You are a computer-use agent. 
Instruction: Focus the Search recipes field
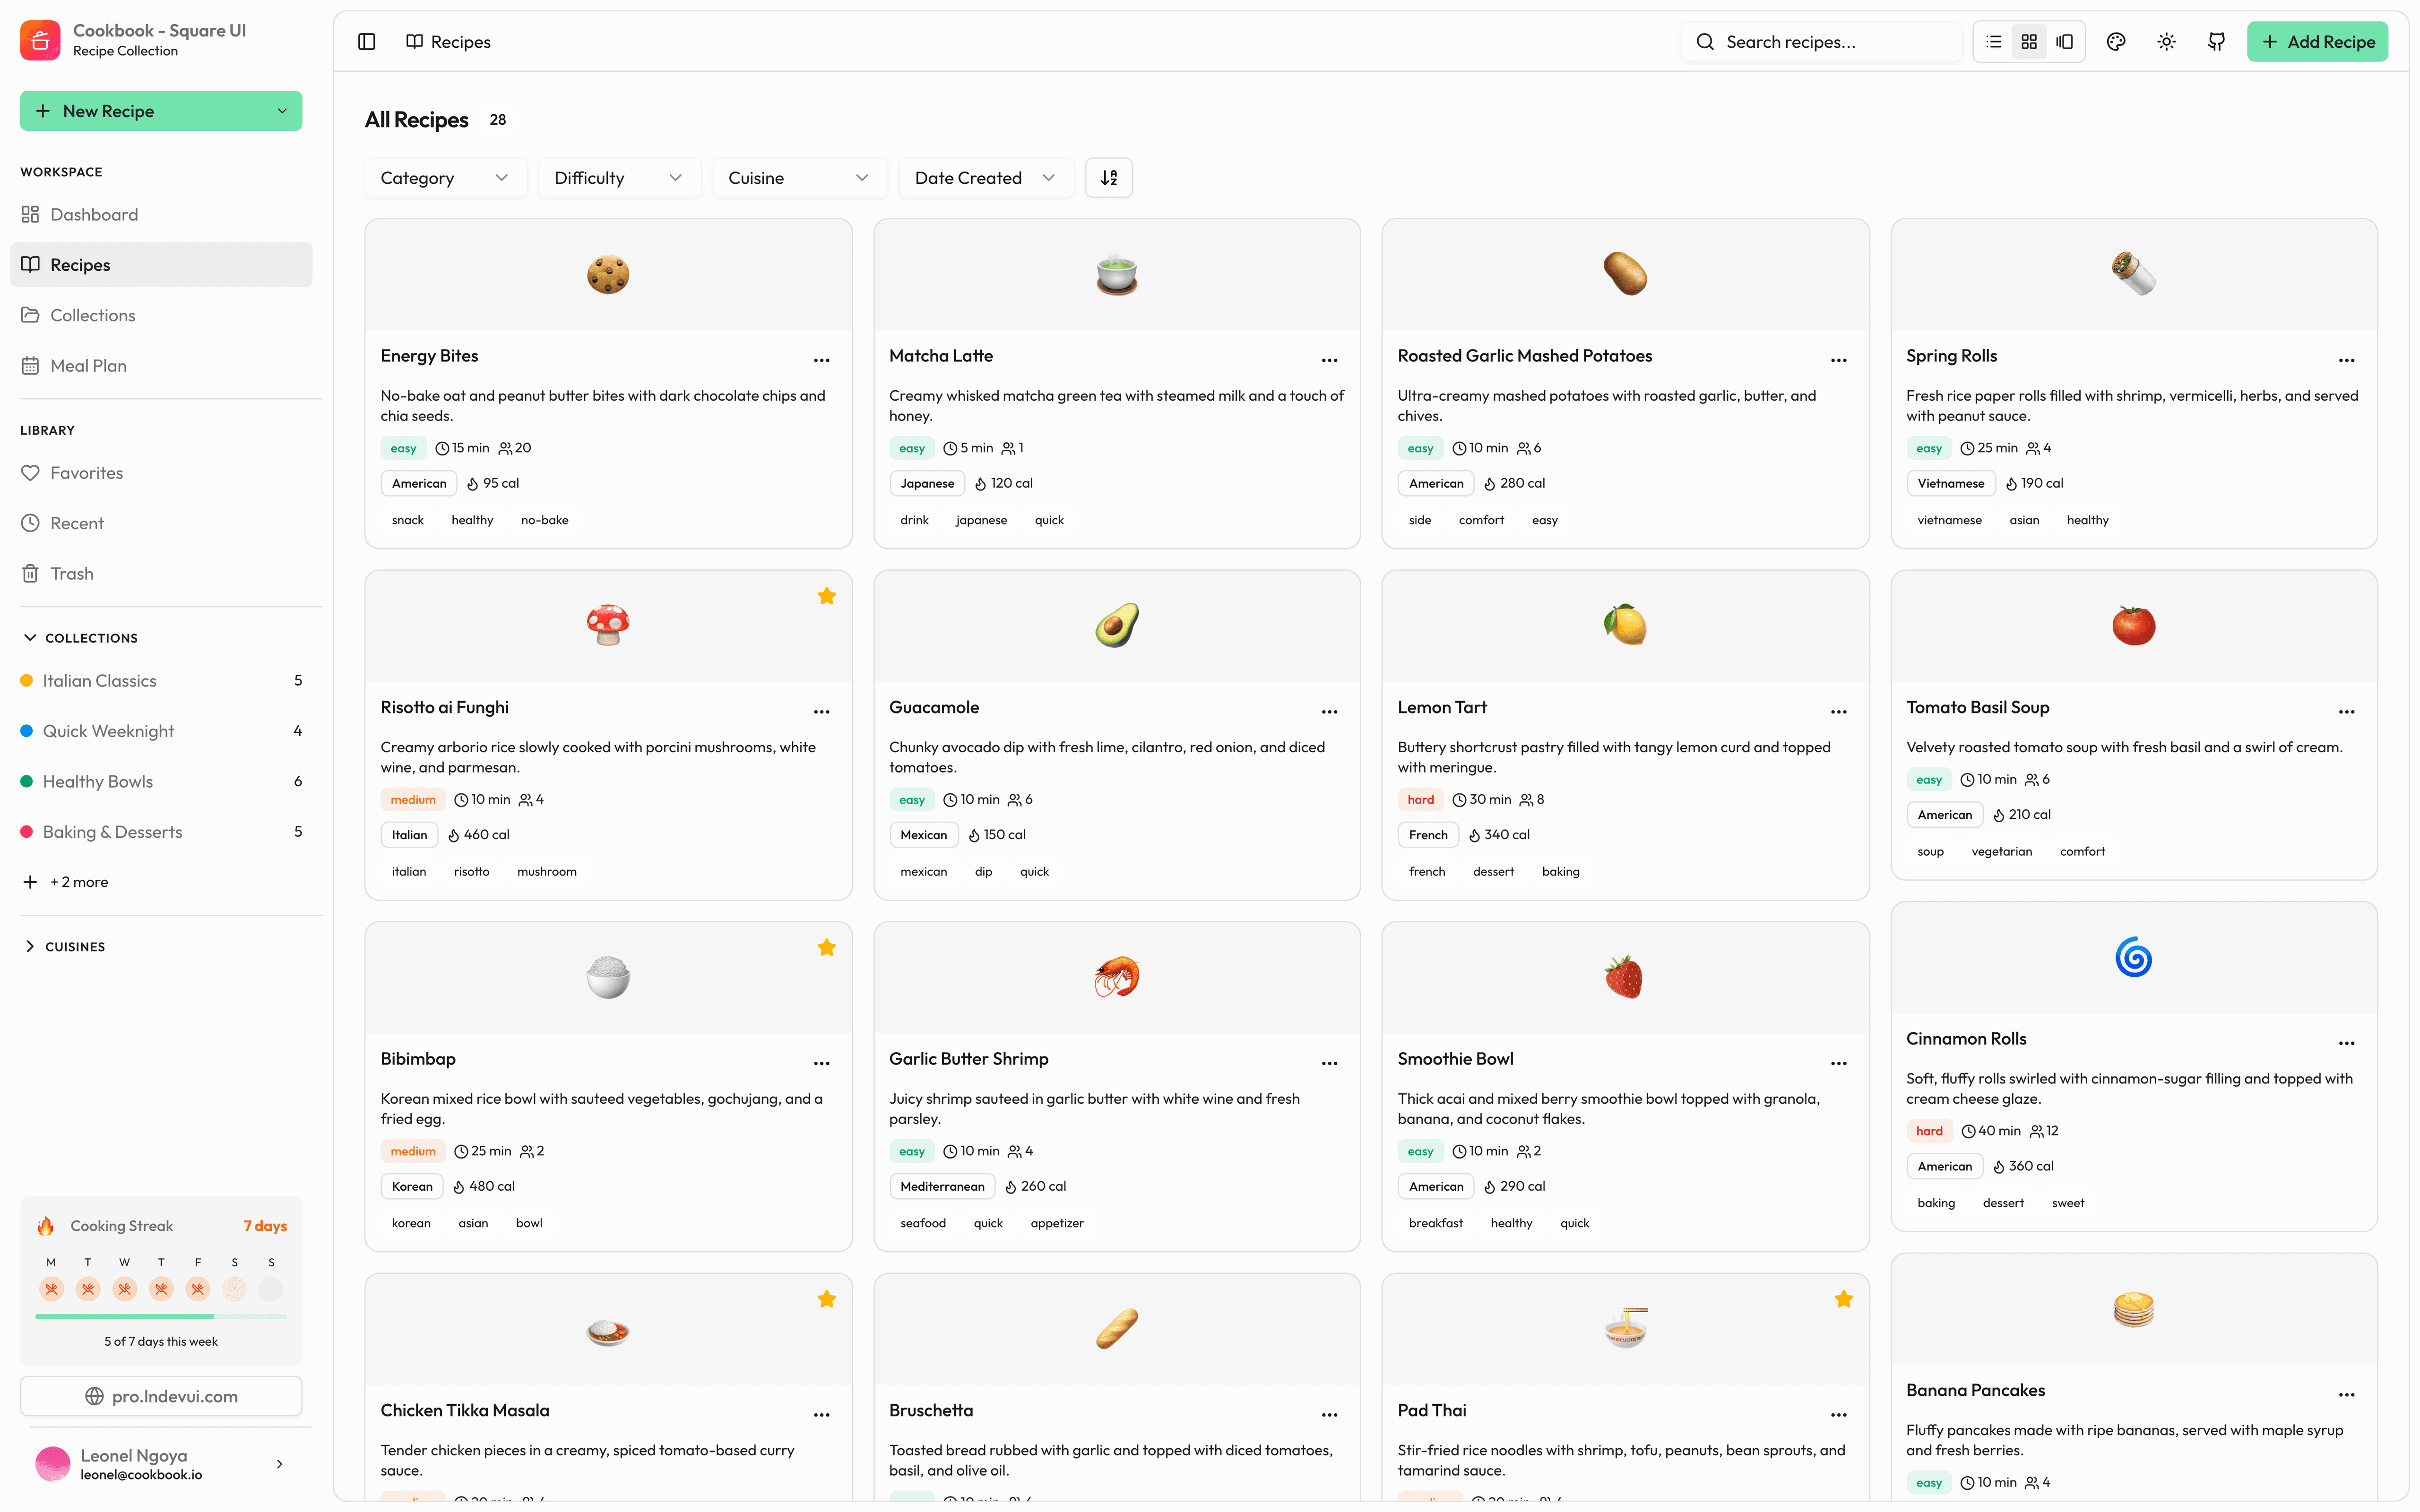click(x=1820, y=42)
